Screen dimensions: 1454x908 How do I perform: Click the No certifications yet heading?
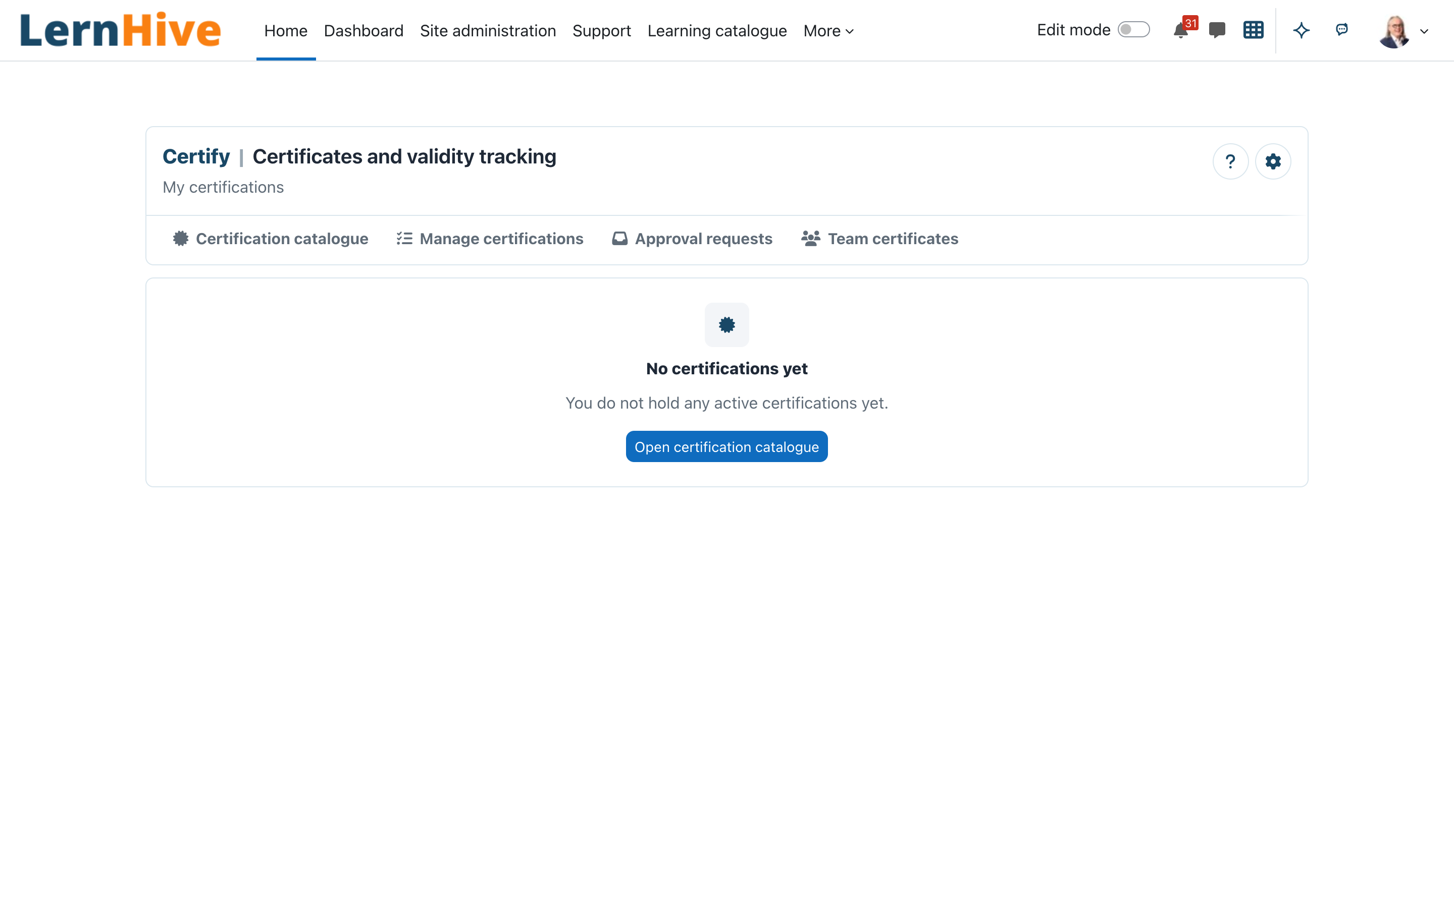[727, 369]
